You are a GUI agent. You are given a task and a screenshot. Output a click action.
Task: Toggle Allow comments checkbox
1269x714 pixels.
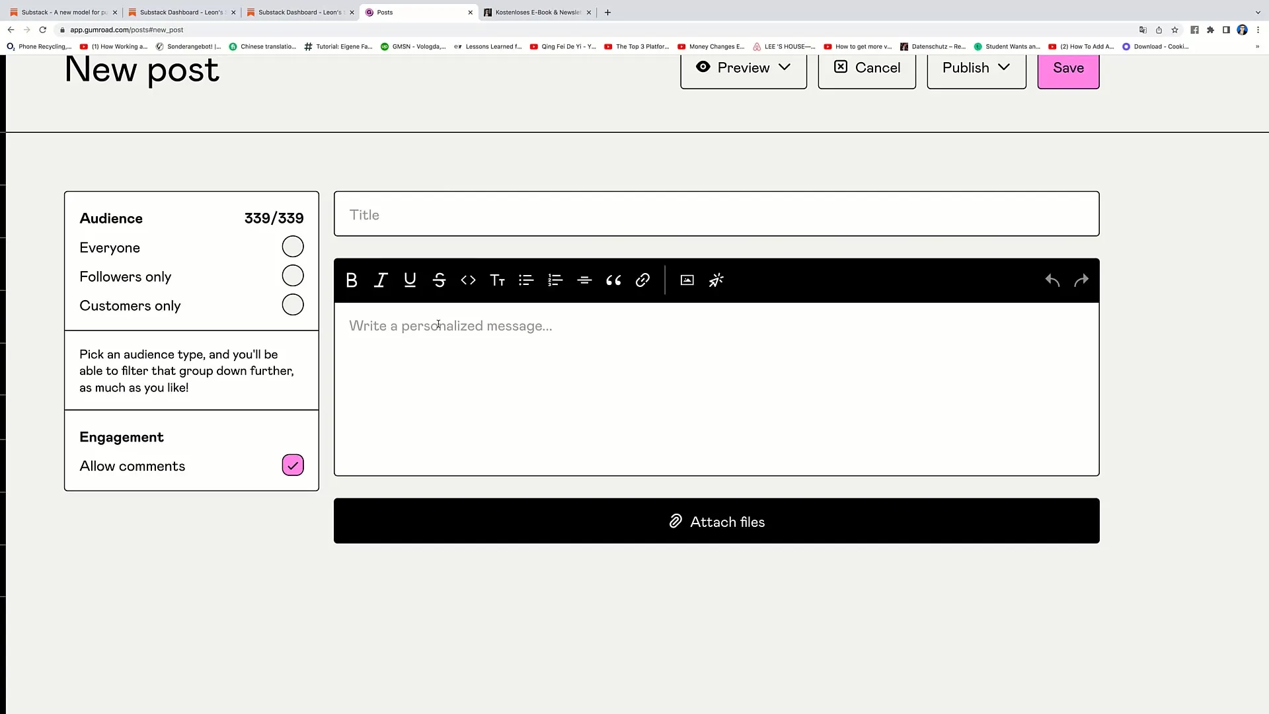tap(293, 465)
